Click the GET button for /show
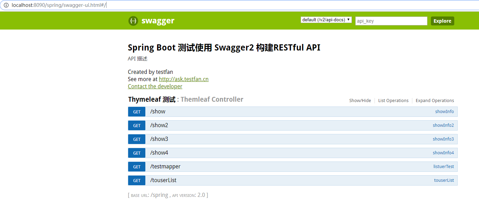 click(x=137, y=112)
